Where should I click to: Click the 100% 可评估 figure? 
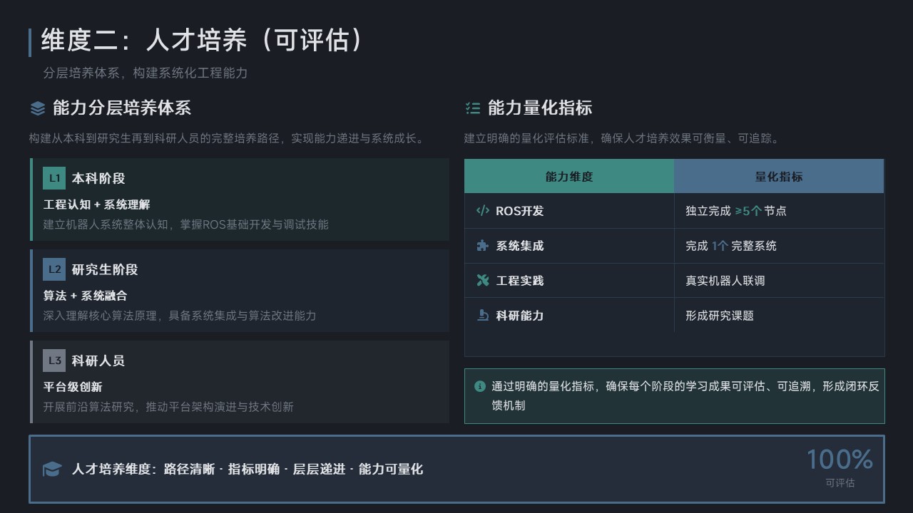coord(840,467)
